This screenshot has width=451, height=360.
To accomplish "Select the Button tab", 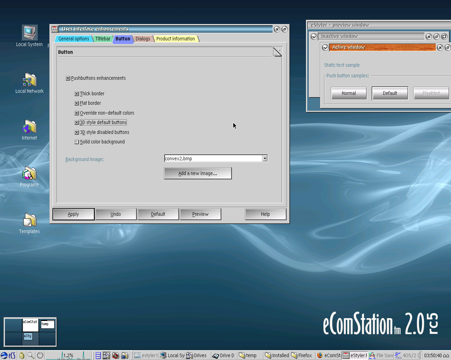I will (x=123, y=39).
